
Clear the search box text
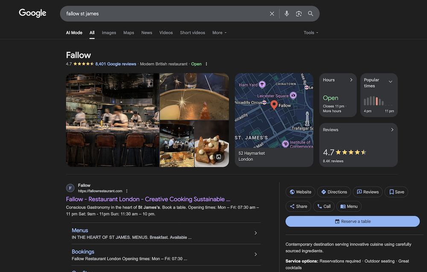272,14
